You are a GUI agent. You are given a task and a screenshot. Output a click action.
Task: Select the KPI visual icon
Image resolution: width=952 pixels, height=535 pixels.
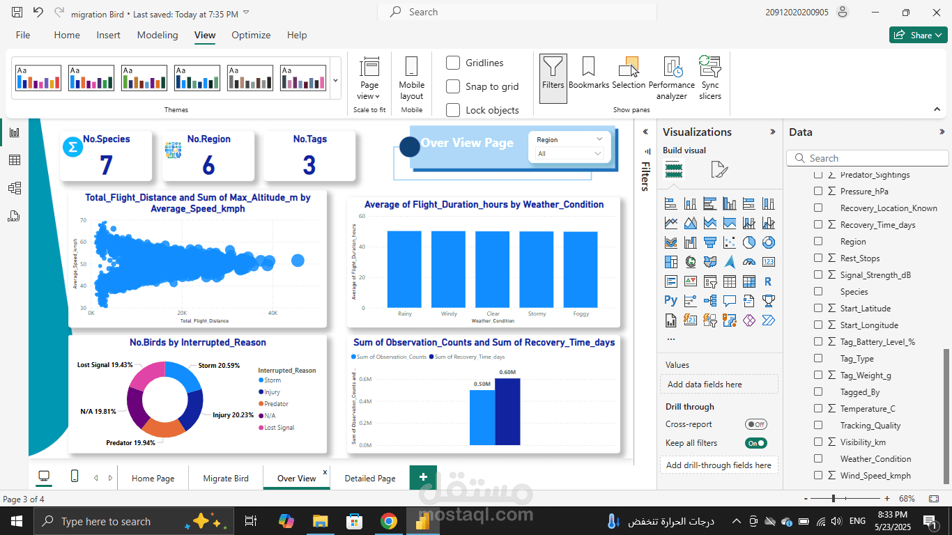point(691,281)
